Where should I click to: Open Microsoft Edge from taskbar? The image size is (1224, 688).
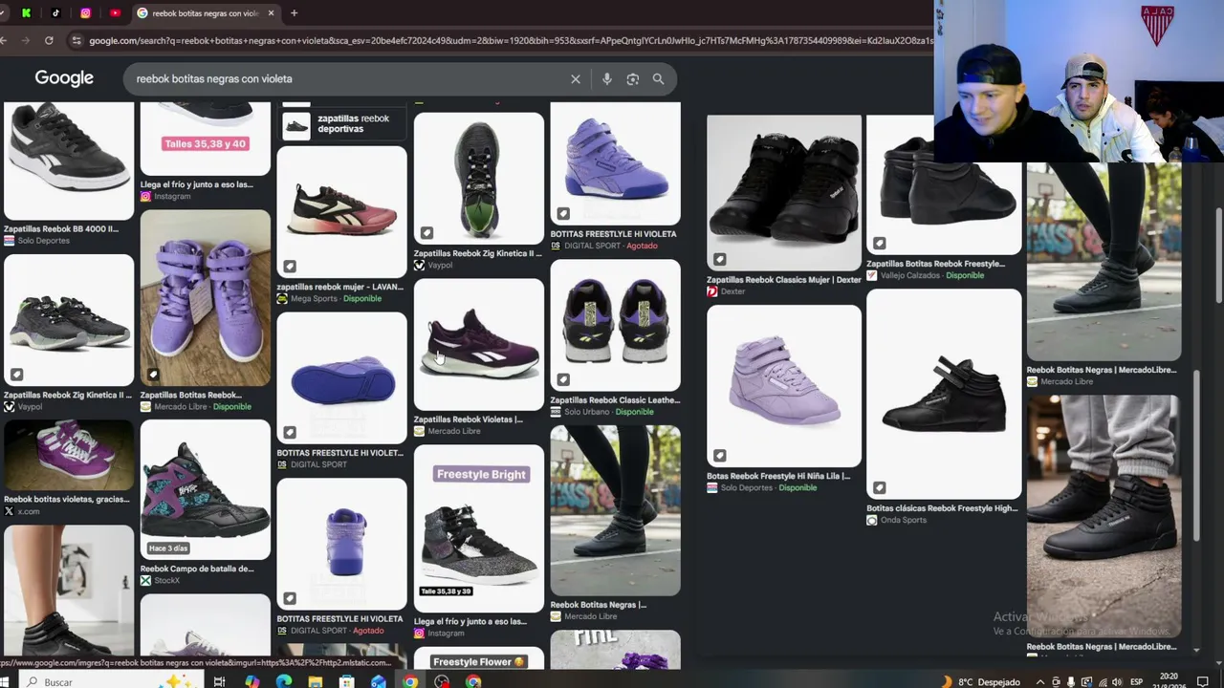283,681
